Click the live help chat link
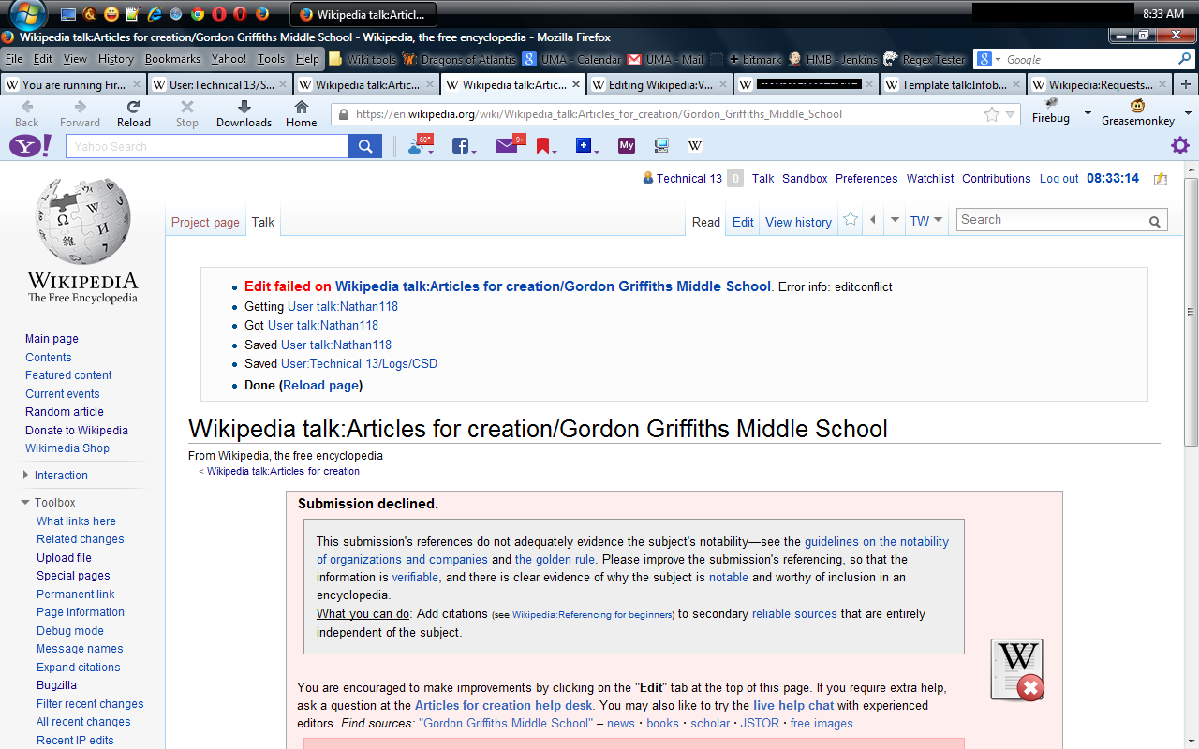This screenshot has height=749, width=1199. click(793, 706)
